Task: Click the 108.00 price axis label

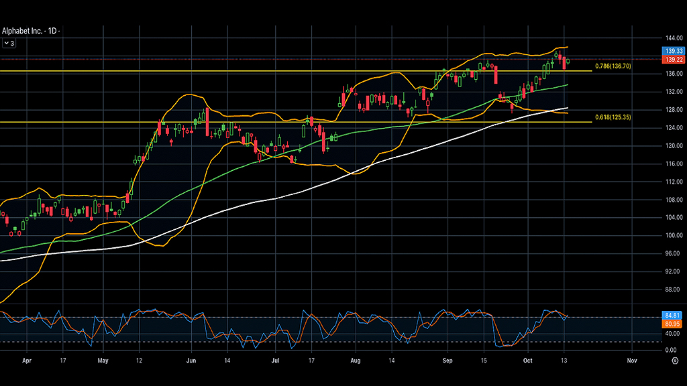Action: click(x=674, y=200)
